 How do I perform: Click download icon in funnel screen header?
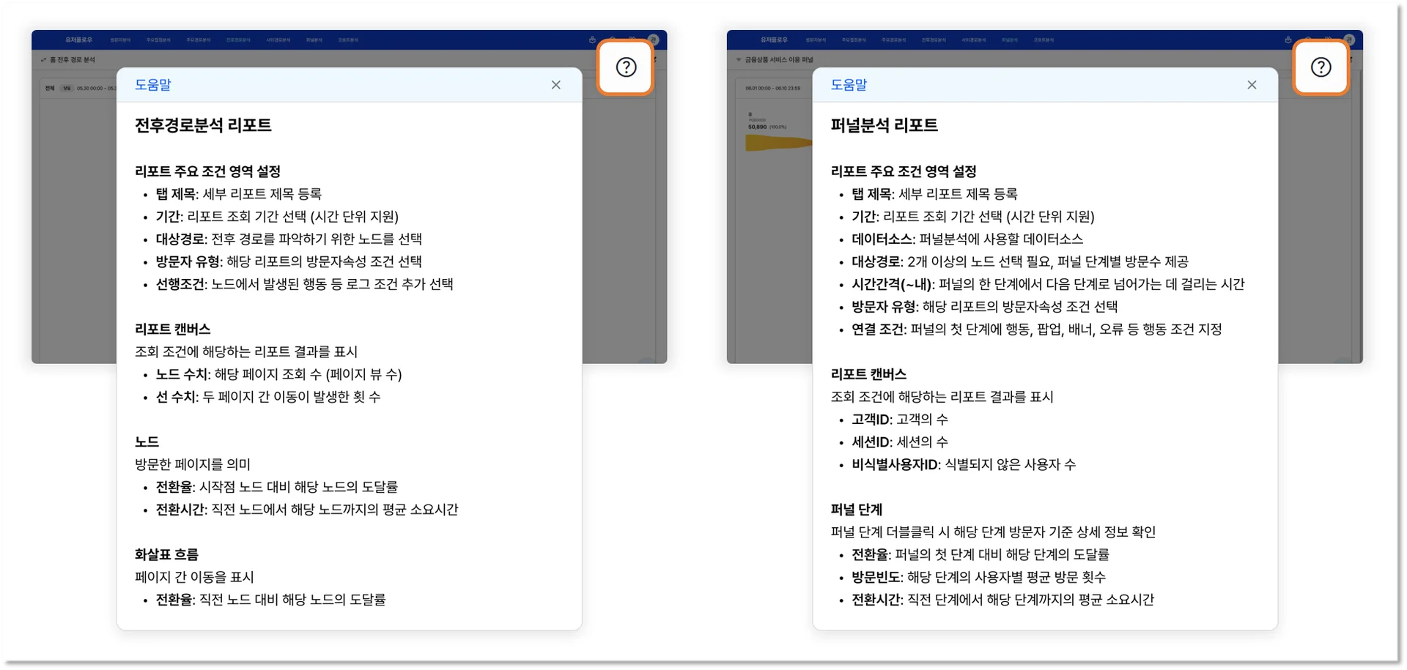(x=1288, y=40)
